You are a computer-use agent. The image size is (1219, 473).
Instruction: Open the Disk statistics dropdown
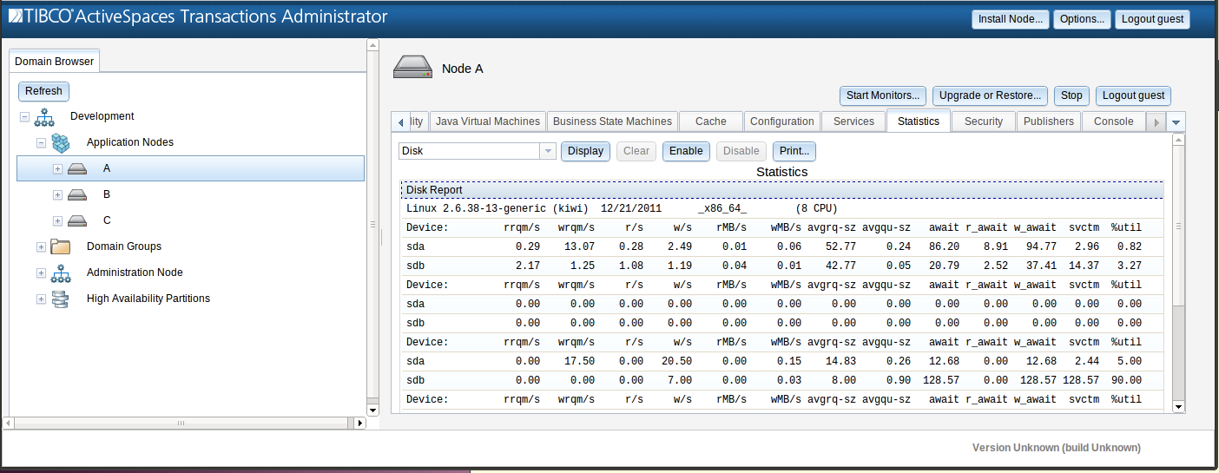click(548, 151)
